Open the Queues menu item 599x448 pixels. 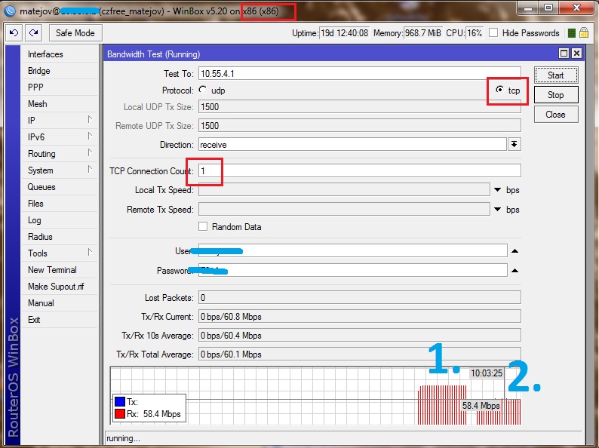(60, 187)
